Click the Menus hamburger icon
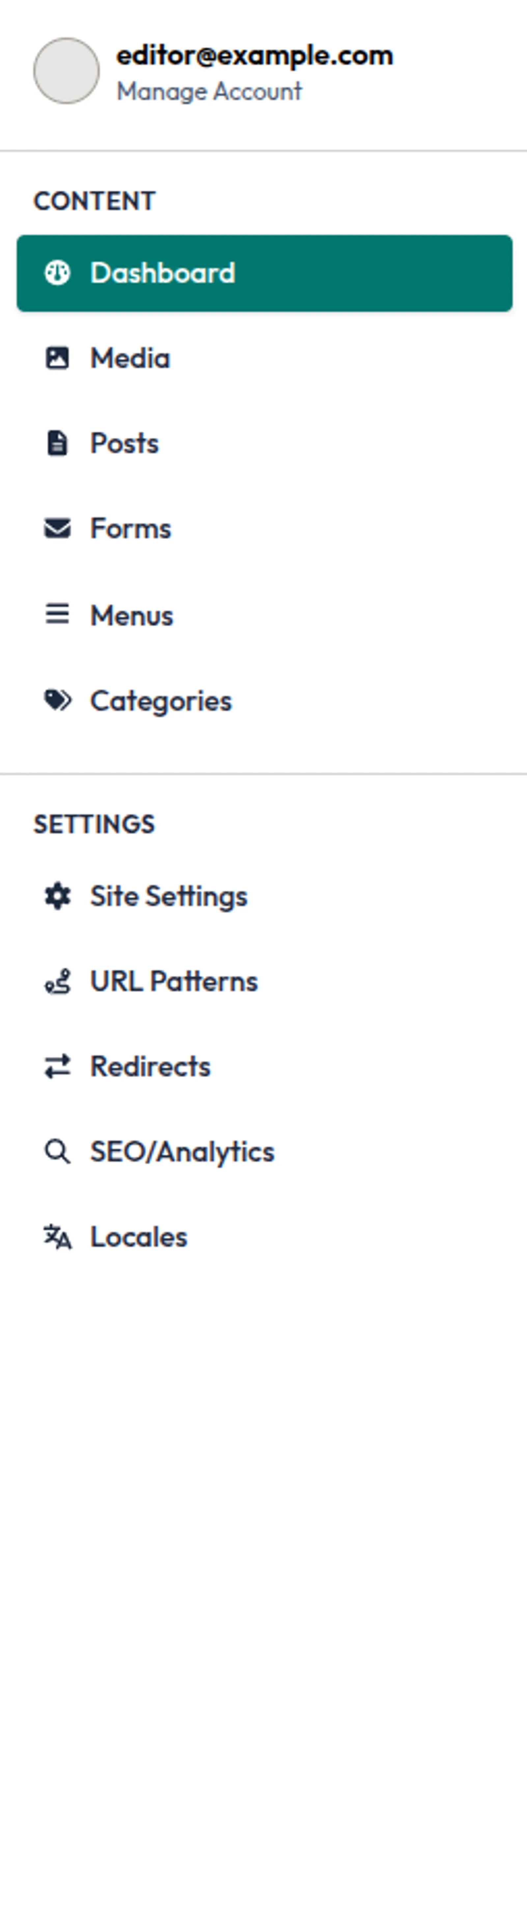This screenshot has width=527, height=1932. [x=58, y=615]
